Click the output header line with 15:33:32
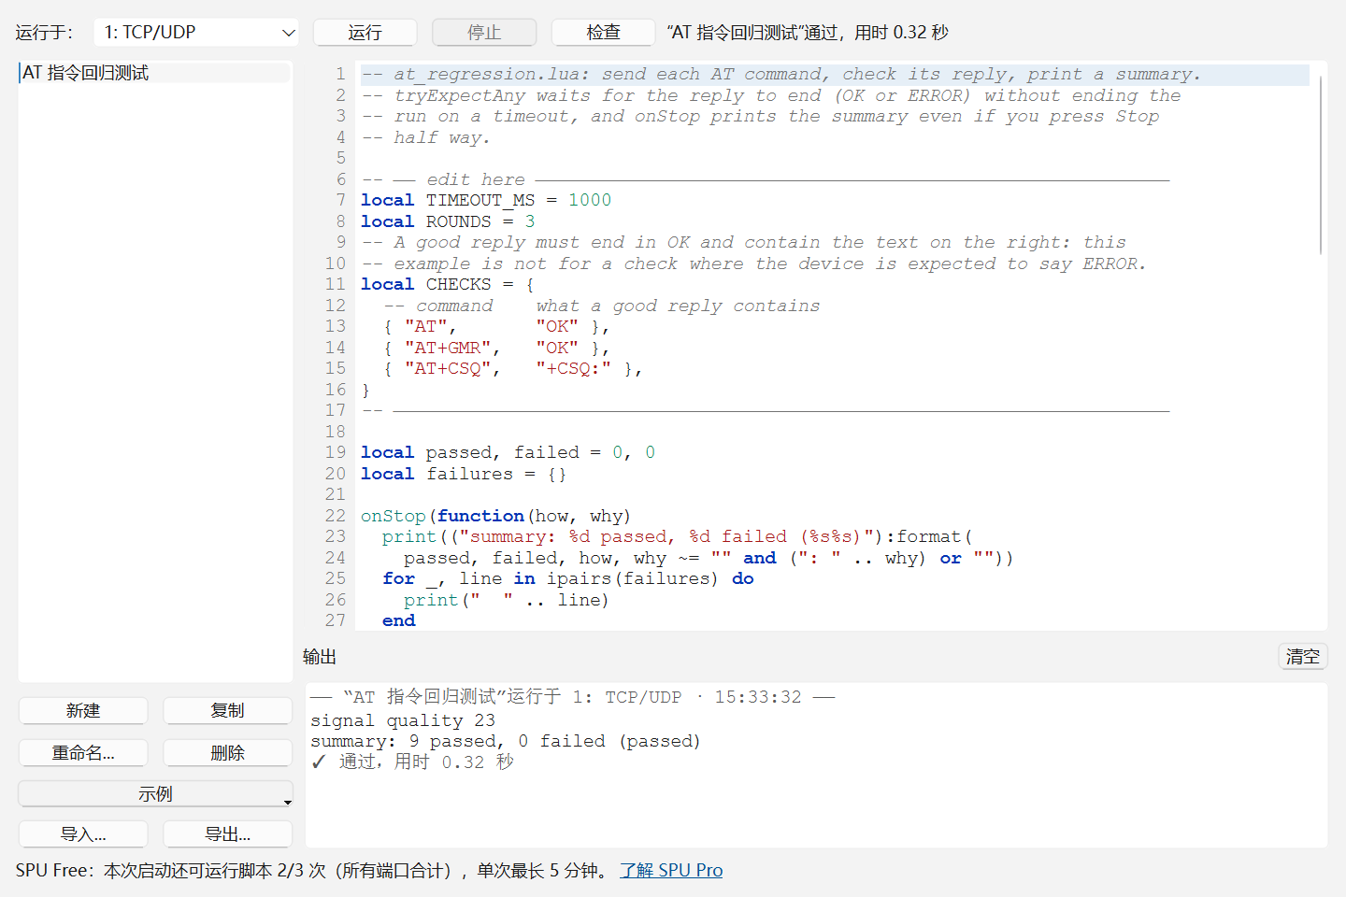The image size is (1346, 897). point(573,697)
